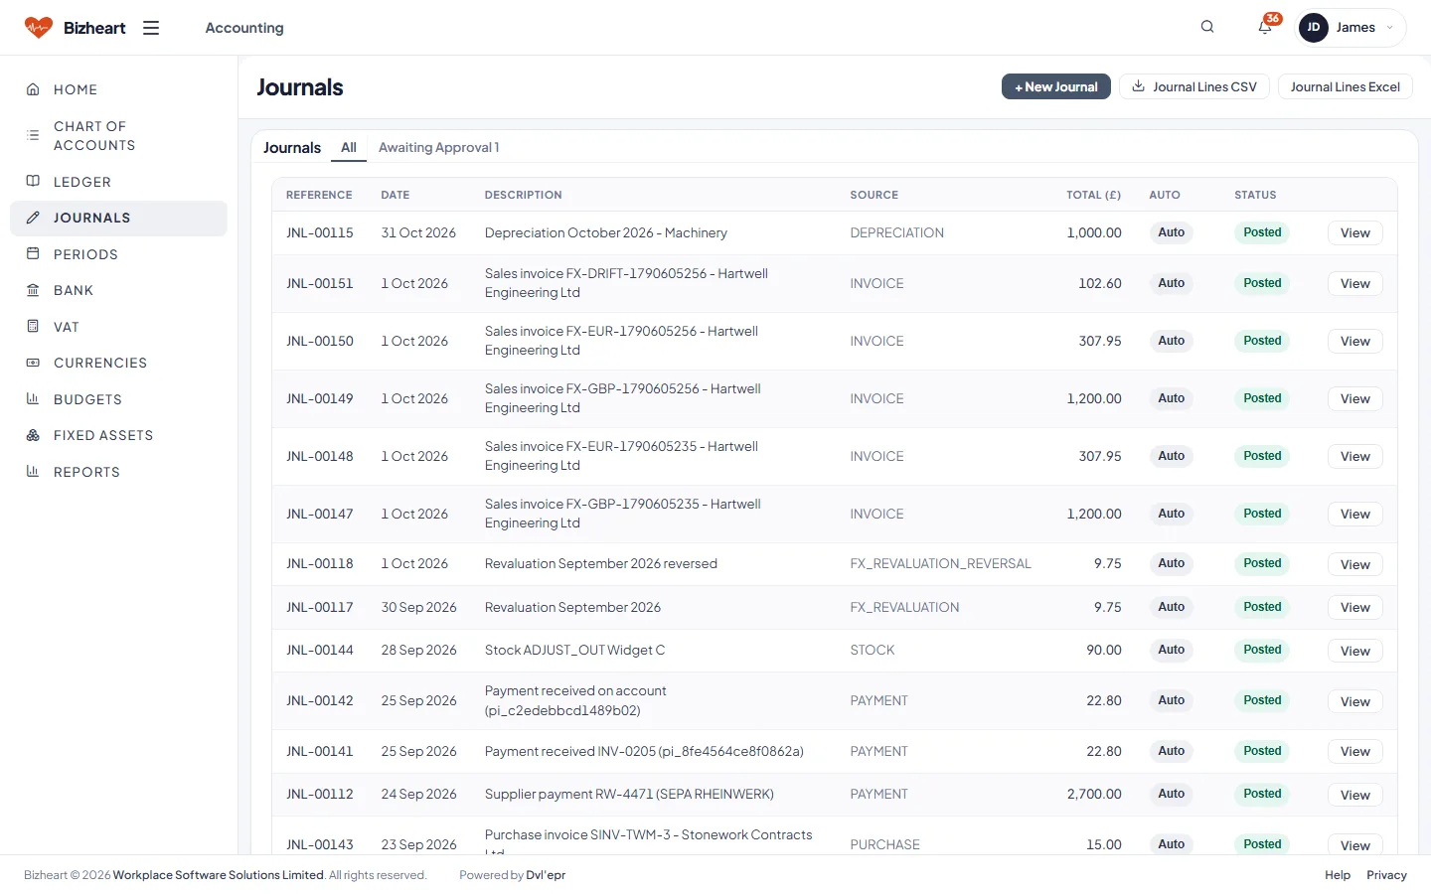The width and height of the screenshot is (1431, 894).
Task: Click the Chart of Accounts list icon
Action: point(33,135)
